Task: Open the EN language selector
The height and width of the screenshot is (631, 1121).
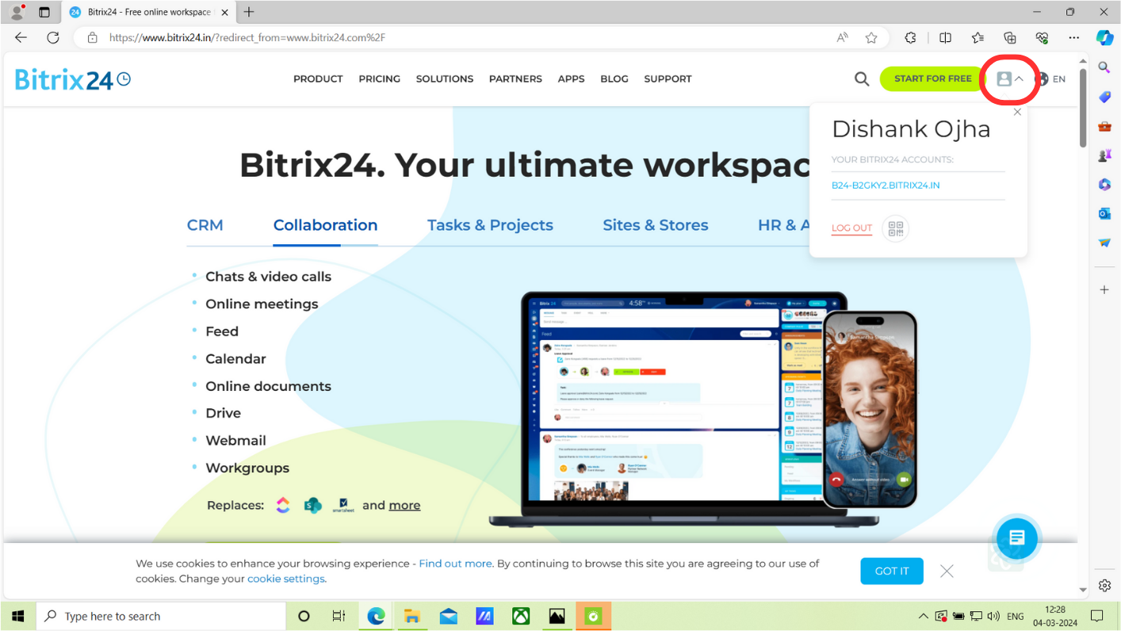Action: [1059, 79]
